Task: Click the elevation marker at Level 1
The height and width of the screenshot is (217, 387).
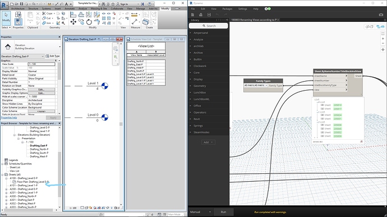Action: coord(105,86)
